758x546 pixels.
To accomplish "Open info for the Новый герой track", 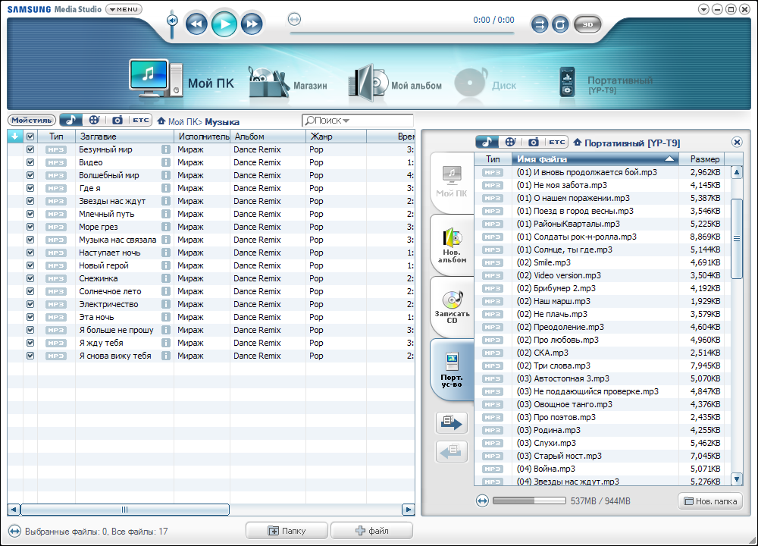I will point(166,265).
